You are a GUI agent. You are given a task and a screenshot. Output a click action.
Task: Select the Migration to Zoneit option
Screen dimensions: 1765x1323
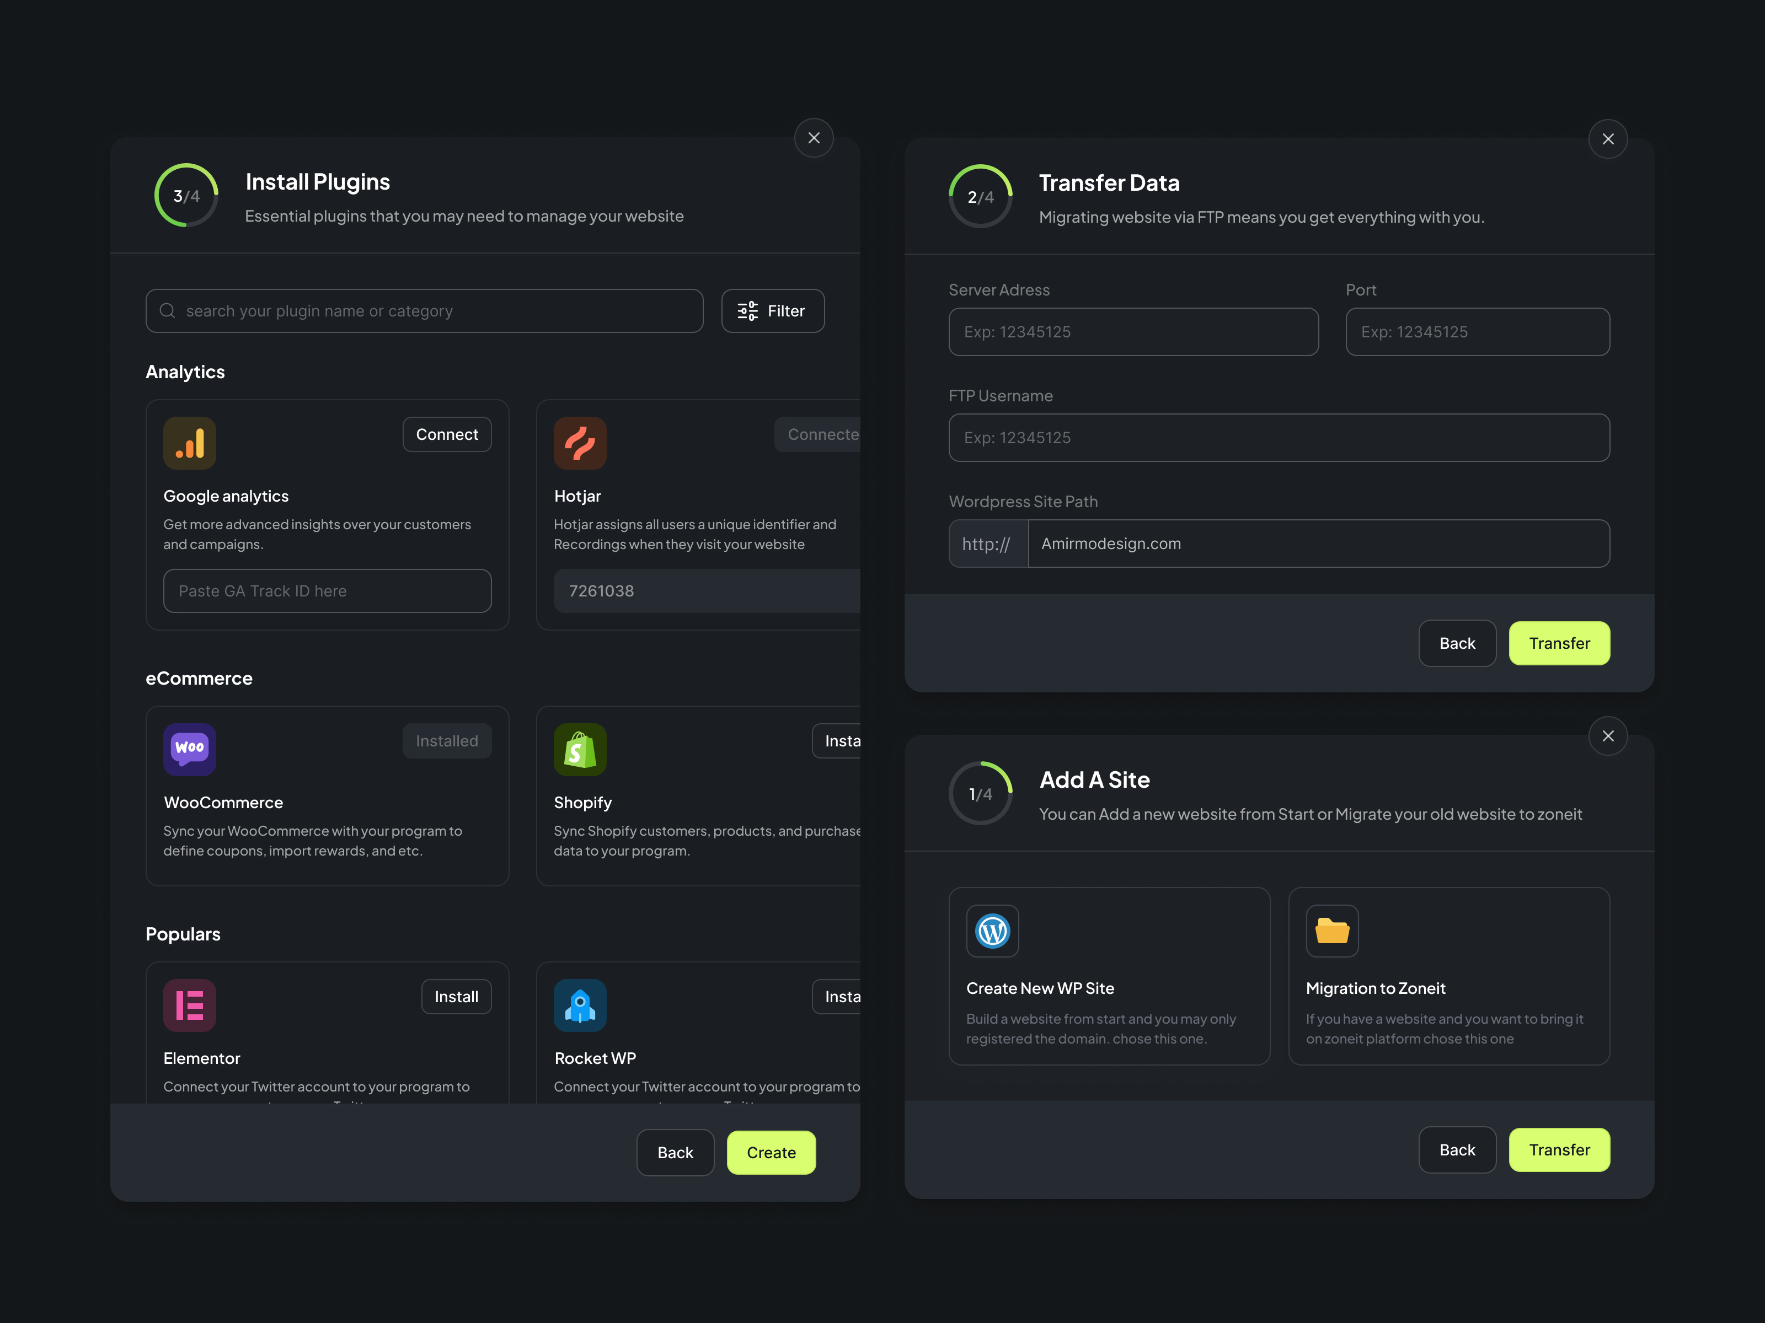point(1449,976)
